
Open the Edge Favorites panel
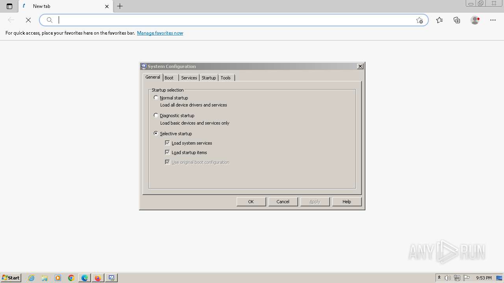tap(439, 20)
